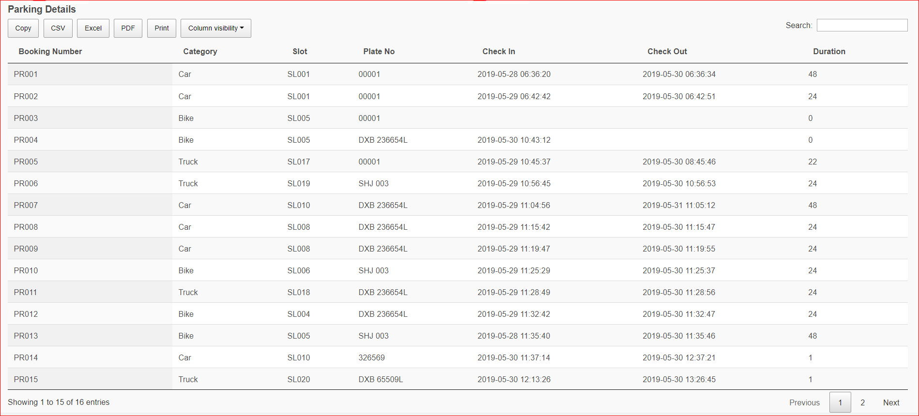This screenshot has height=416, width=919.
Task: Print the parking details table
Action: 162,28
